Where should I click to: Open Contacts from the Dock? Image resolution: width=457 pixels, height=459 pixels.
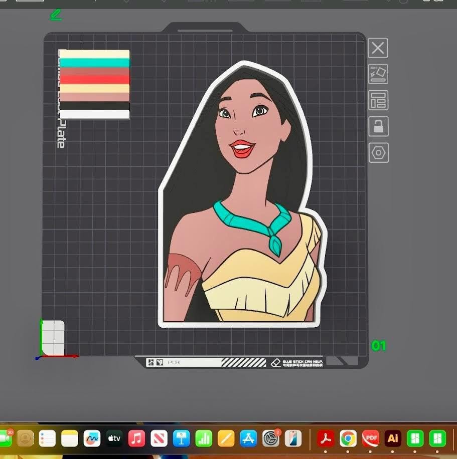(x=25, y=438)
